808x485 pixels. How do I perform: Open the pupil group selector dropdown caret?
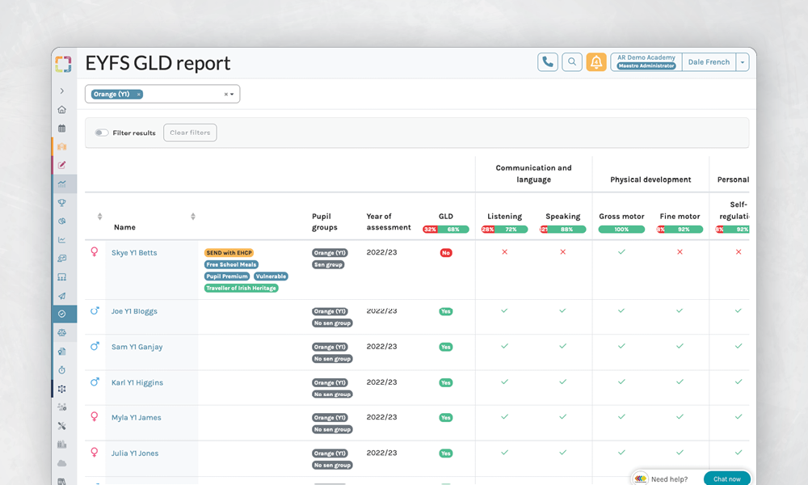[232, 95]
